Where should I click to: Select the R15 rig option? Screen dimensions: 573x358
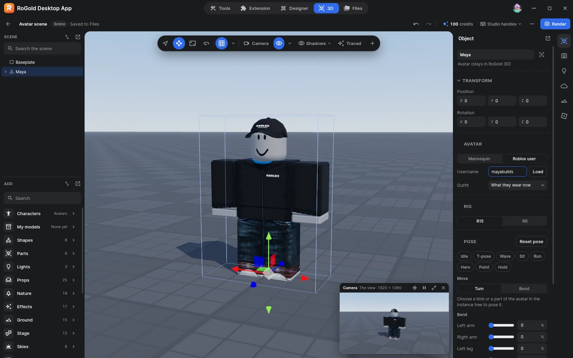coord(480,221)
